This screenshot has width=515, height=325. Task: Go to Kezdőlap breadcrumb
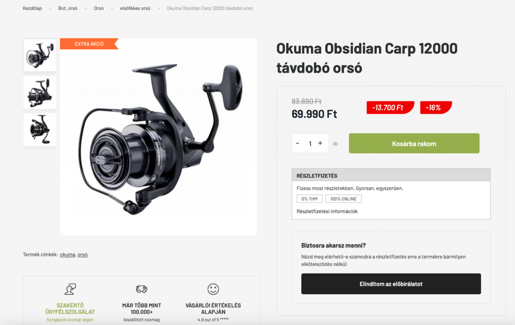(32, 8)
